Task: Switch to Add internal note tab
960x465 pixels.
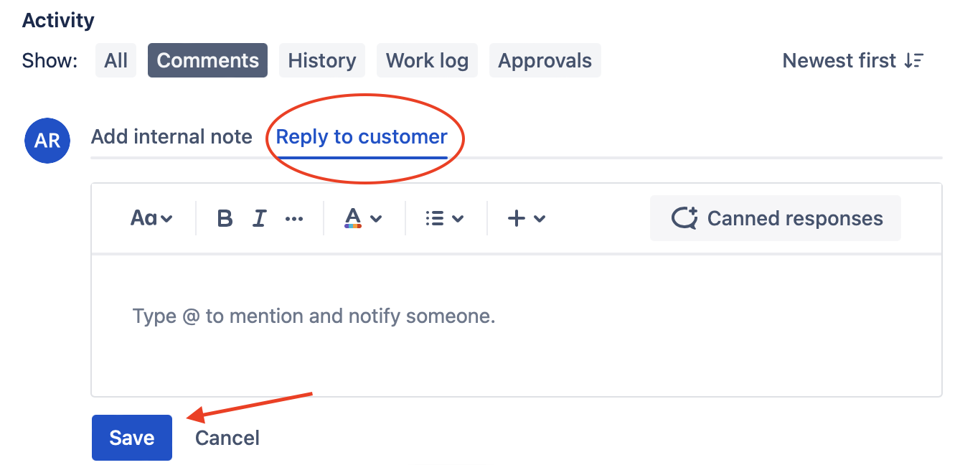Action: pos(171,136)
